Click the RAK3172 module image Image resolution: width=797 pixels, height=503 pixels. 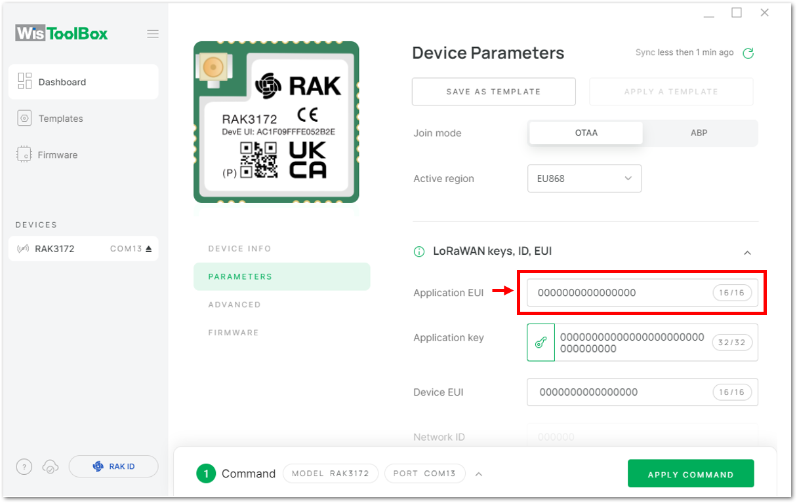pyautogui.click(x=276, y=122)
